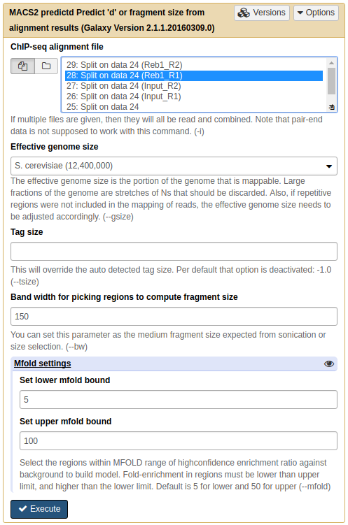Click the lower mfold bound field
348x525 pixels.
point(179,399)
